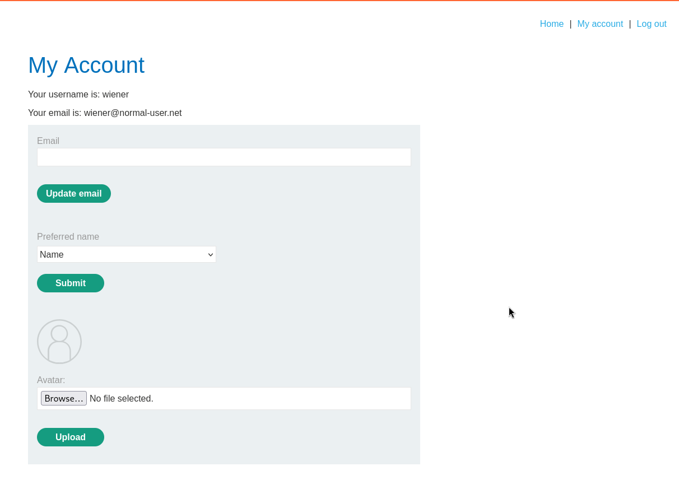Open the Browse file chooser
This screenshot has width=679, height=494.
(x=64, y=399)
